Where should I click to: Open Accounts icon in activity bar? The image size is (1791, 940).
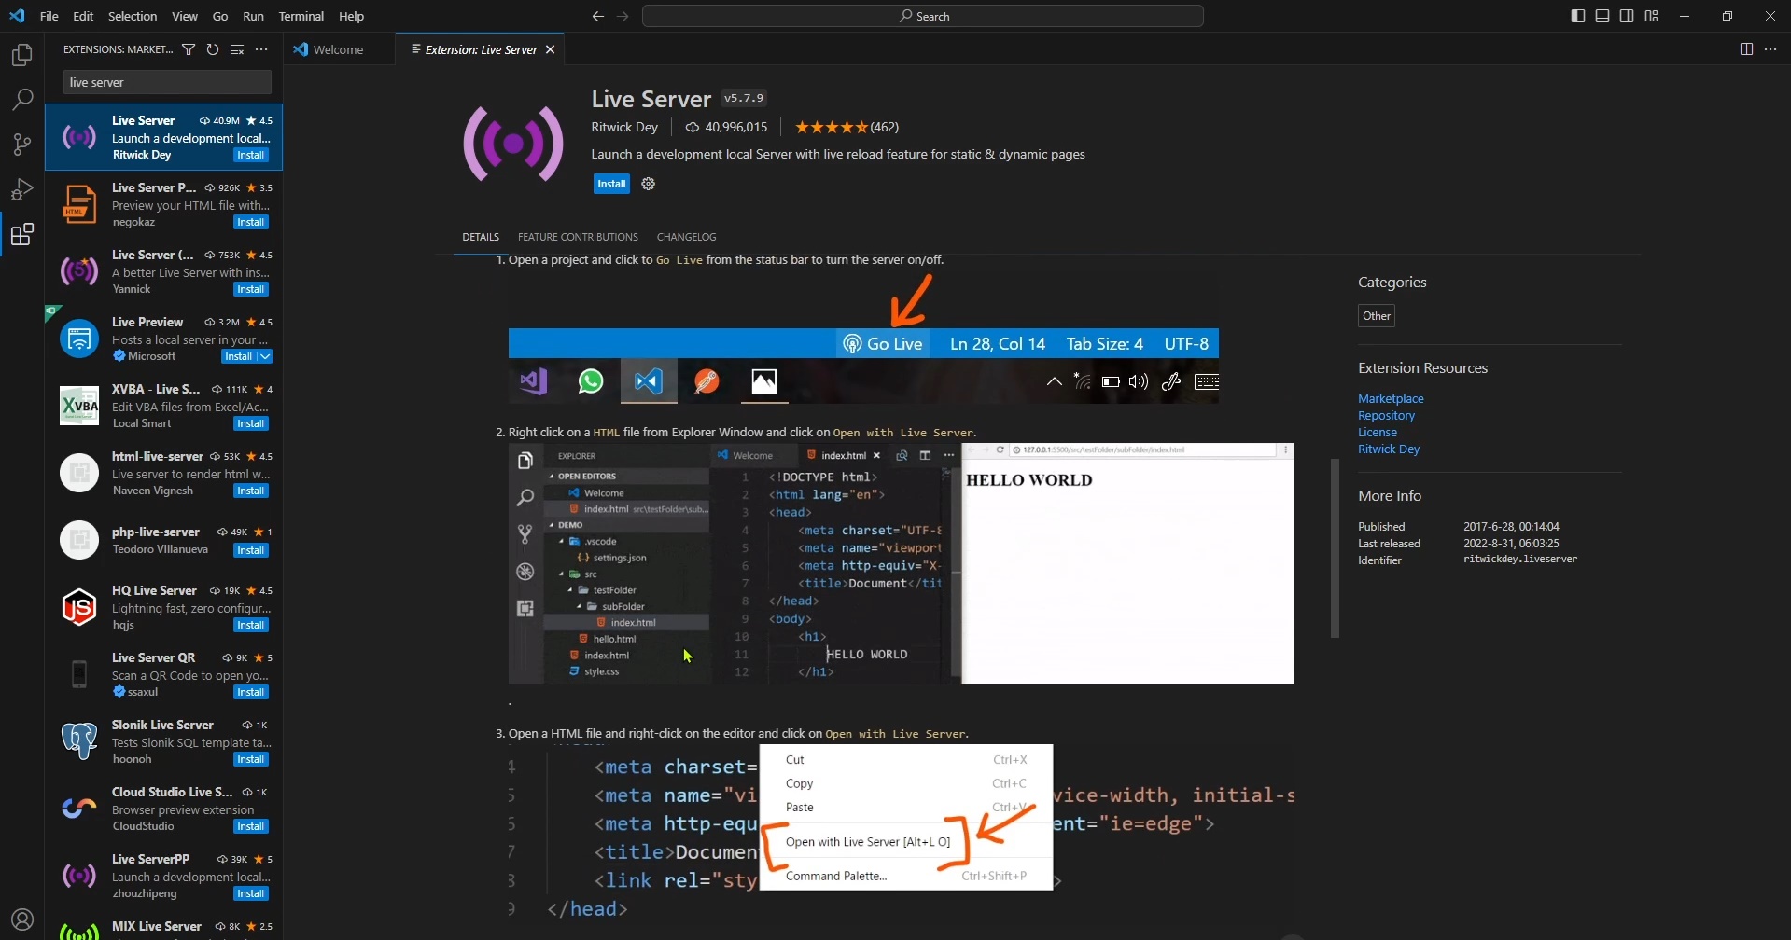pos(22,919)
